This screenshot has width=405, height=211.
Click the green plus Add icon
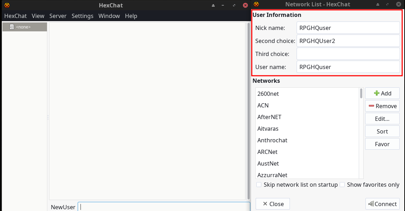point(377,93)
